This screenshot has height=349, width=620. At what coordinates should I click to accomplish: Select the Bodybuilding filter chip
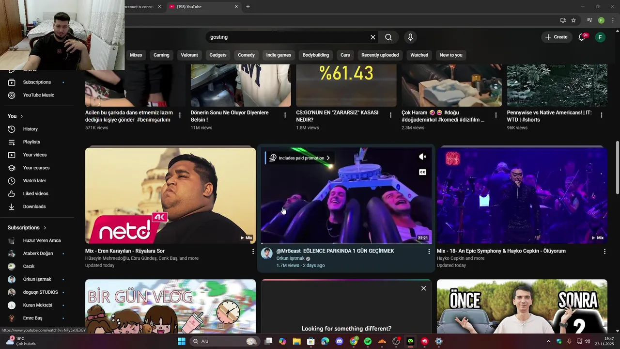coord(316,55)
